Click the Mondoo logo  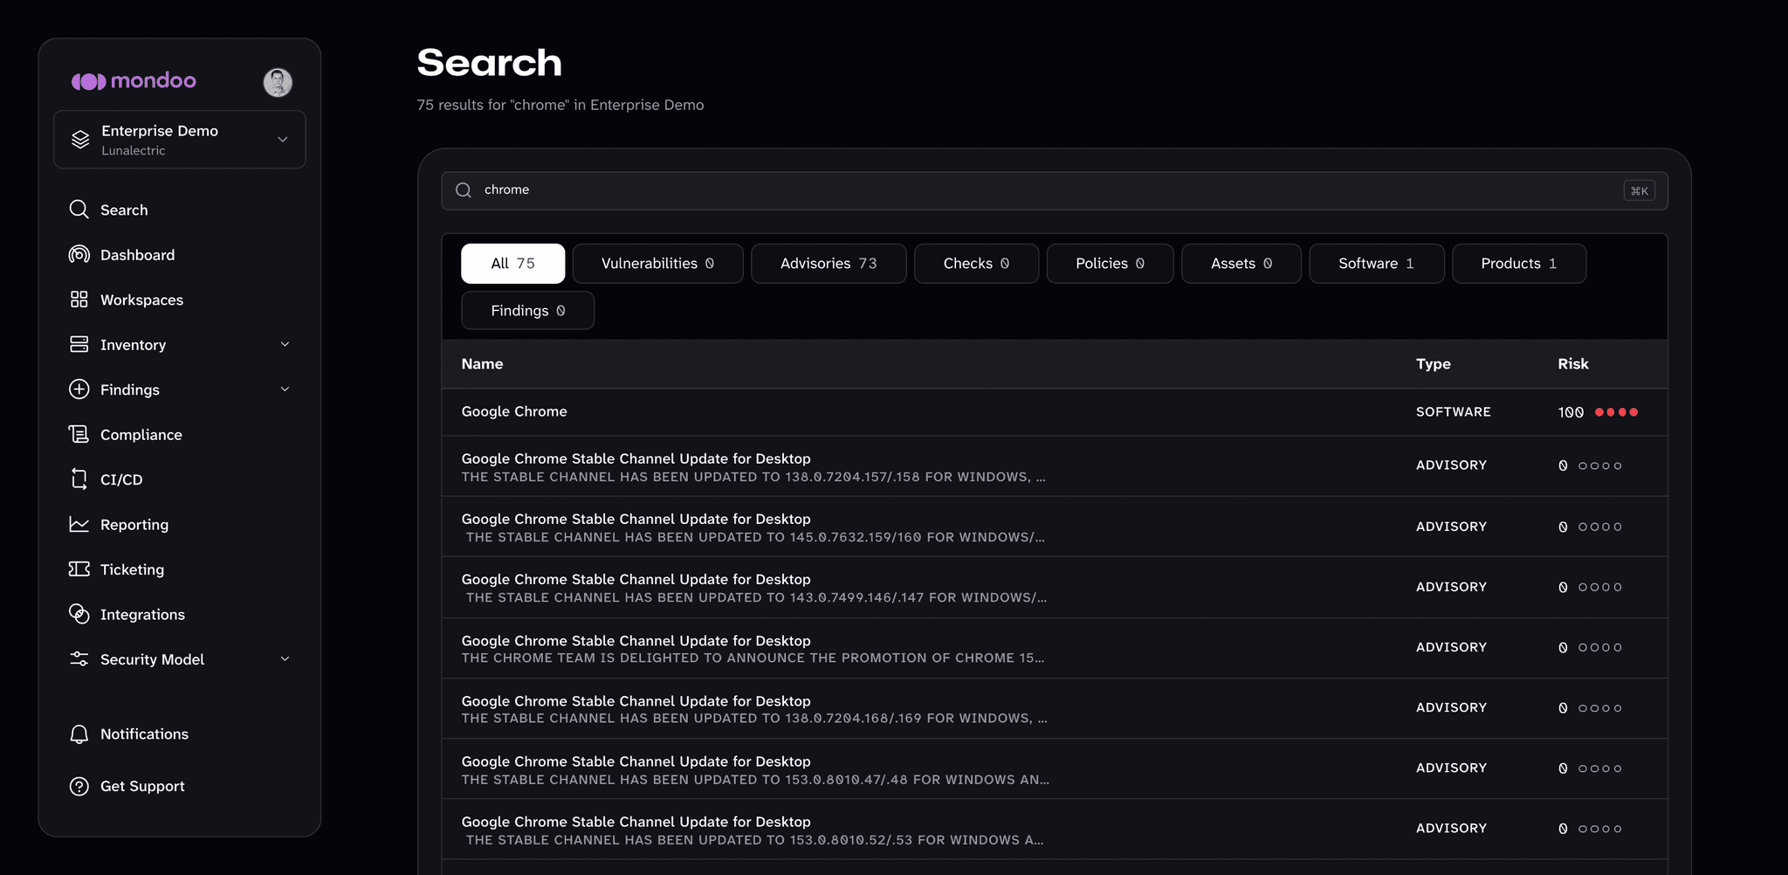[134, 81]
